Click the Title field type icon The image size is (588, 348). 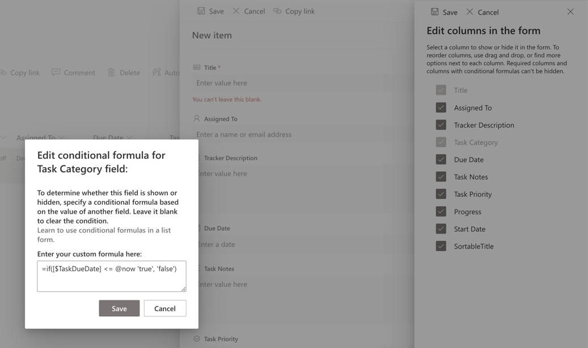click(197, 67)
